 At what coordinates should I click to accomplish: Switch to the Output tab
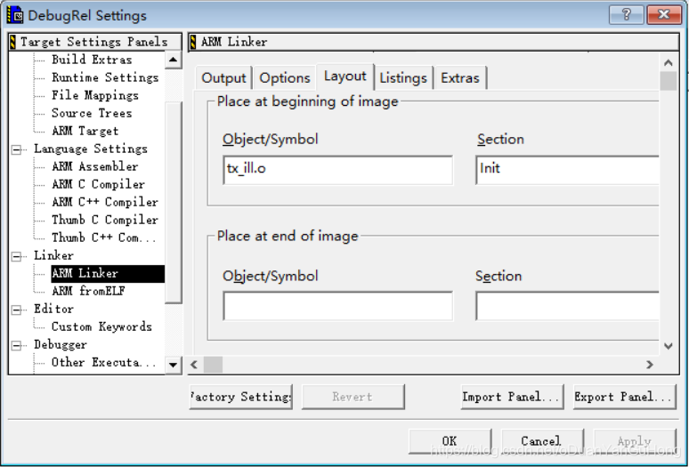tap(223, 77)
